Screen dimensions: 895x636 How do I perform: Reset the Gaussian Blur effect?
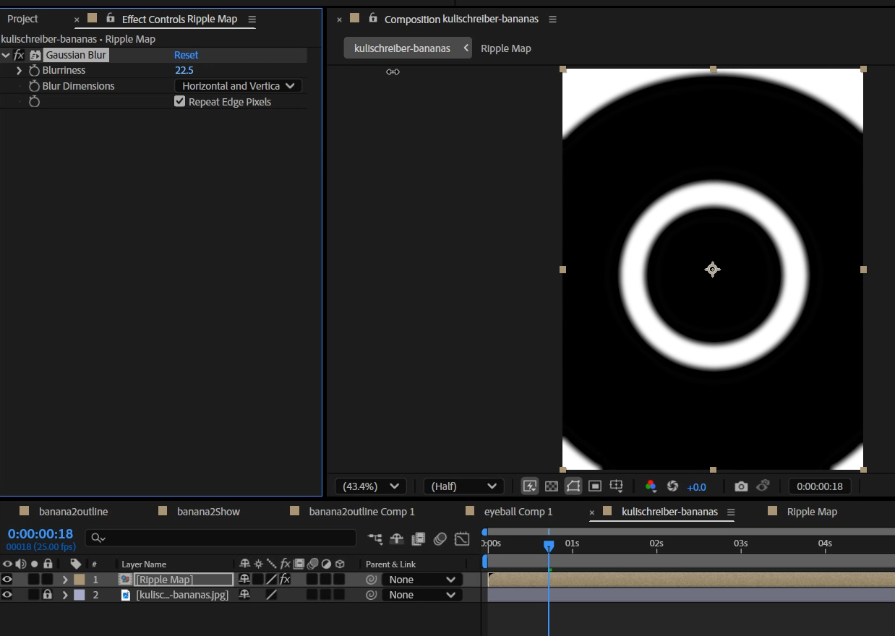186,55
